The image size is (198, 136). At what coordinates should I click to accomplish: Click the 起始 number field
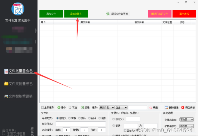pyautogui.click(x=67, y=130)
